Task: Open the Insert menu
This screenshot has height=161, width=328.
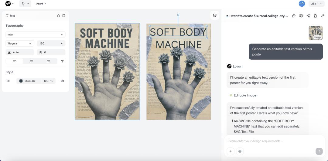Action: coord(41,4)
